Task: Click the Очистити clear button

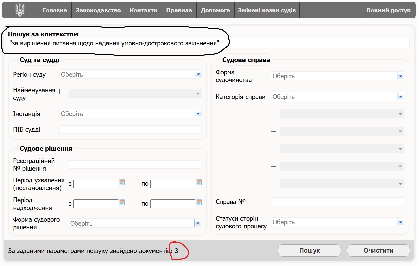Action: [378, 250]
